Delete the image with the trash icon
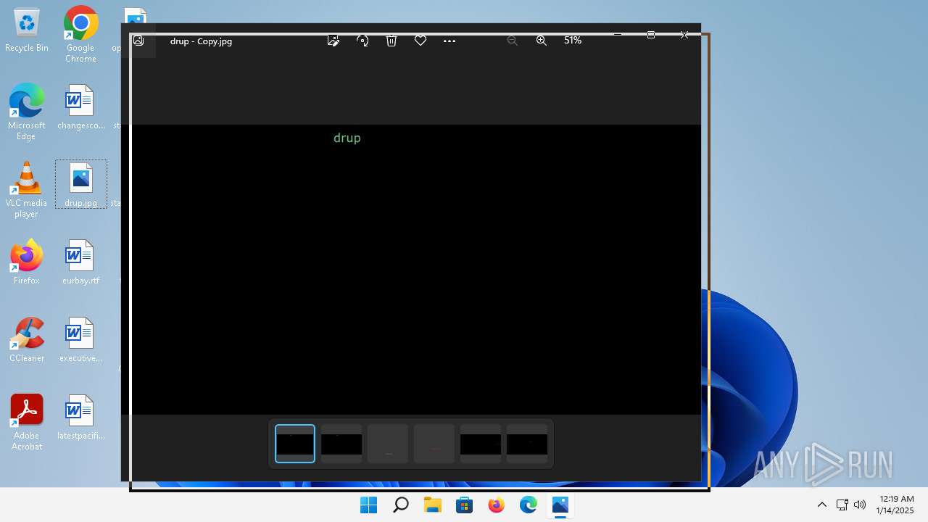This screenshot has width=928, height=522. 391,41
